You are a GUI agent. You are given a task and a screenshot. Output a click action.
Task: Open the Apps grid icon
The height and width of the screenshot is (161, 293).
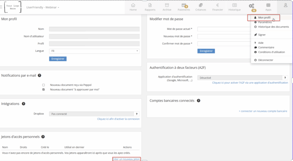[268, 7]
